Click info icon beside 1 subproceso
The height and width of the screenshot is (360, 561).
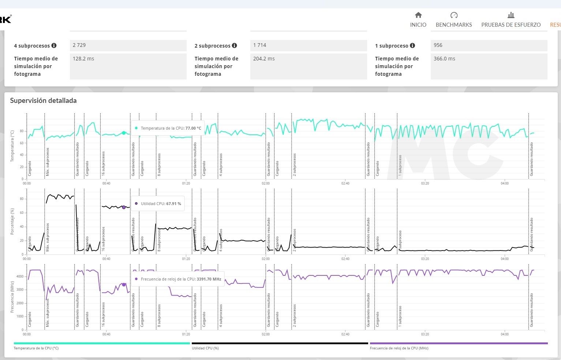412,46
